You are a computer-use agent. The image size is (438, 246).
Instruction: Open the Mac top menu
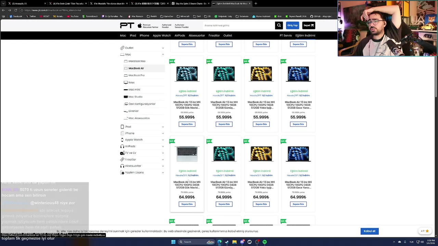click(x=123, y=36)
